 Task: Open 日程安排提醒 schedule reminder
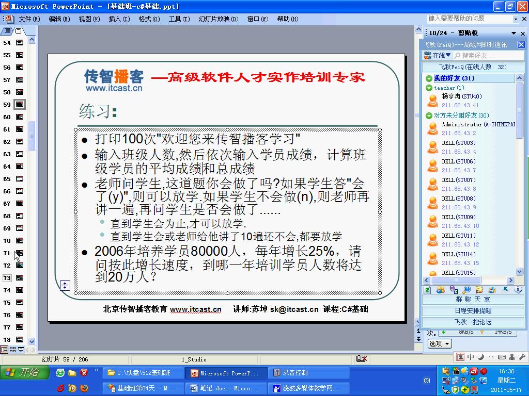(473, 310)
